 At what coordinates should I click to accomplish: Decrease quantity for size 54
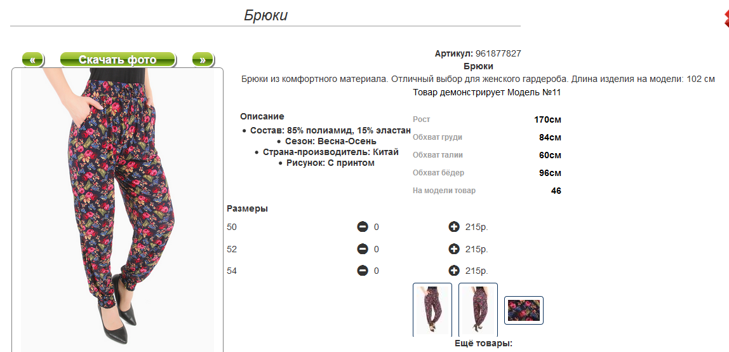tap(363, 271)
